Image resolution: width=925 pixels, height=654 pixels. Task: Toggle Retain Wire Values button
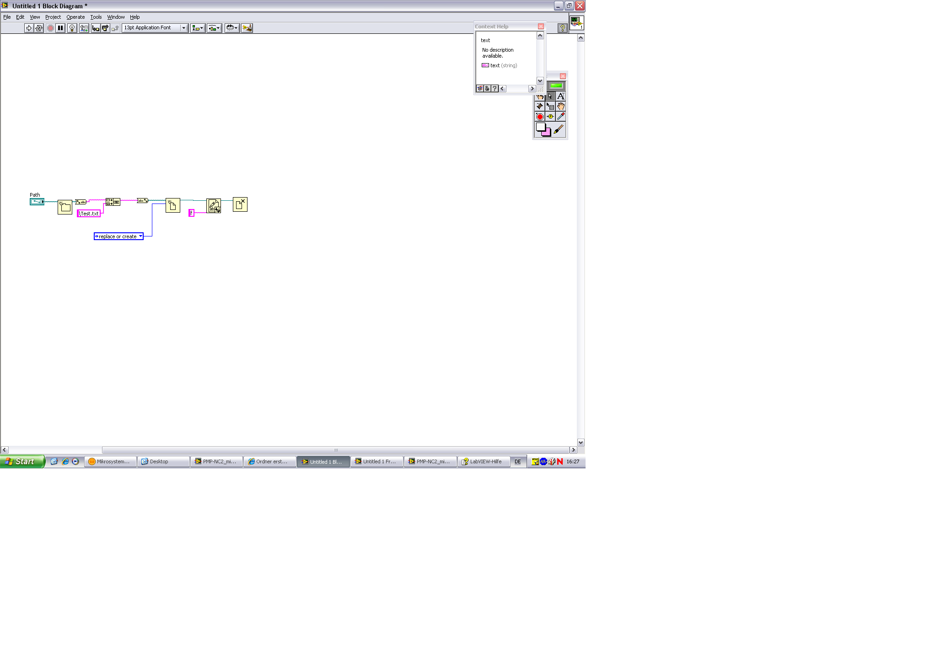click(84, 28)
